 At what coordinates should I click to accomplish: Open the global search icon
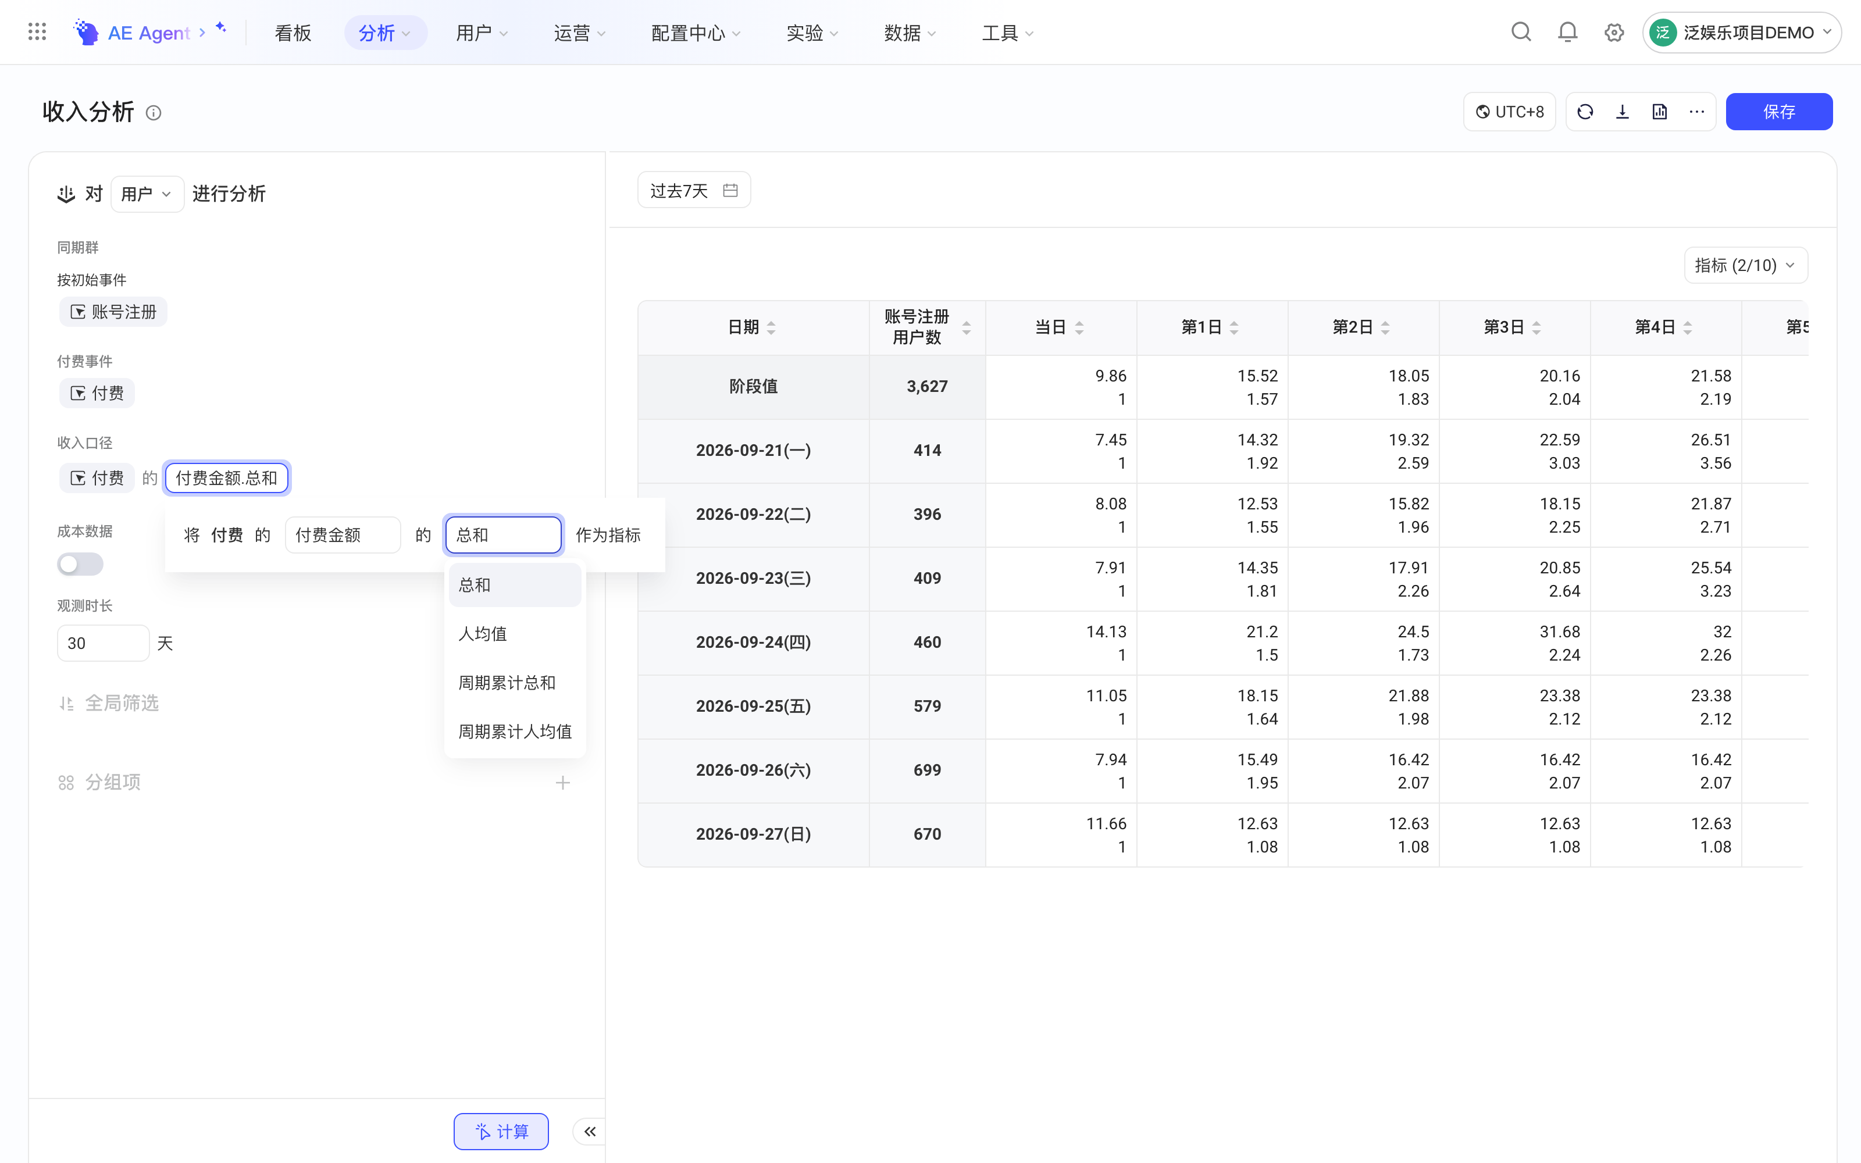[x=1521, y=33]
